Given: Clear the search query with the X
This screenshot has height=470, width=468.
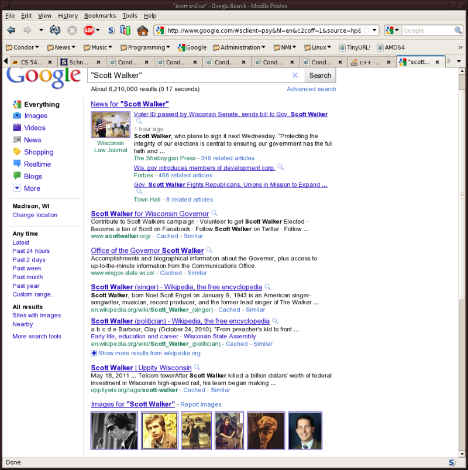Looking at the screenshot, I should click(295, 76).
